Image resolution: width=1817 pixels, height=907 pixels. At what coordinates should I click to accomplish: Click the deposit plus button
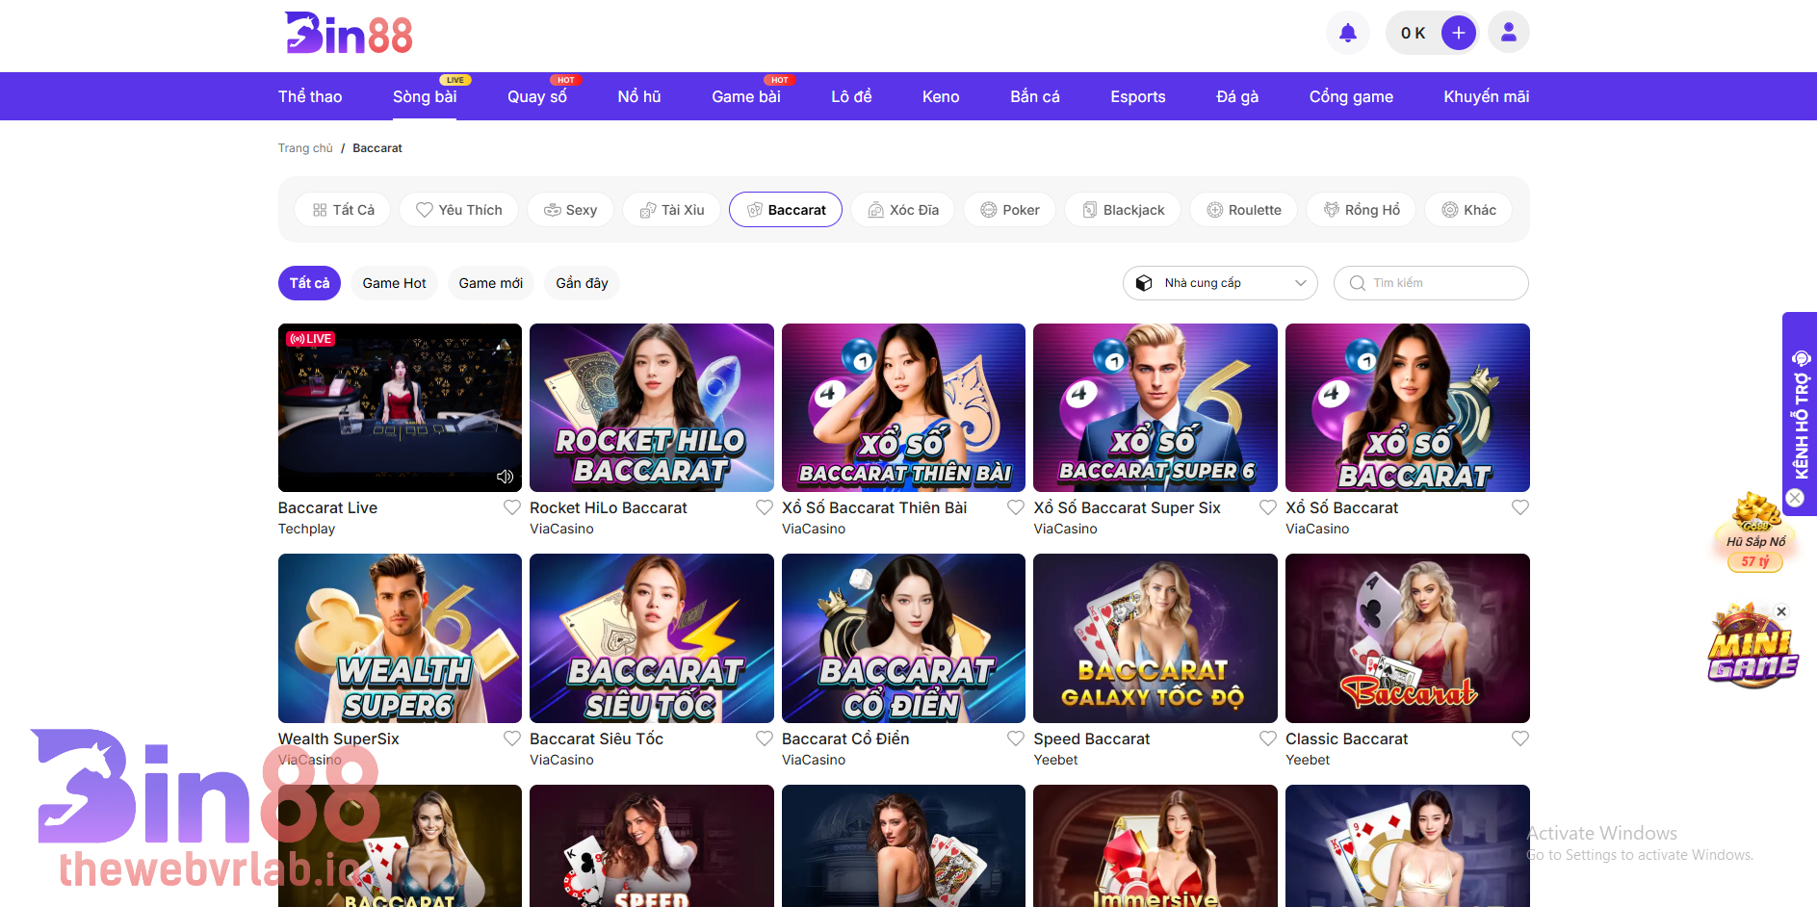[x=1459, y=32]
